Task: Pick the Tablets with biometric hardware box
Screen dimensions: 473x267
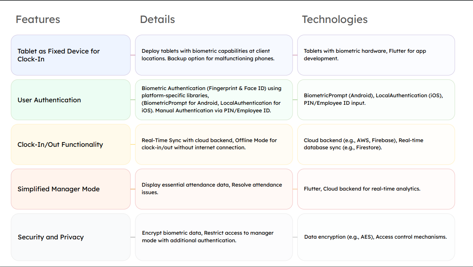Action: pos(376,55)
